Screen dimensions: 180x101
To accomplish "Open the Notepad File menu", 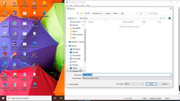I will [67, 5].
